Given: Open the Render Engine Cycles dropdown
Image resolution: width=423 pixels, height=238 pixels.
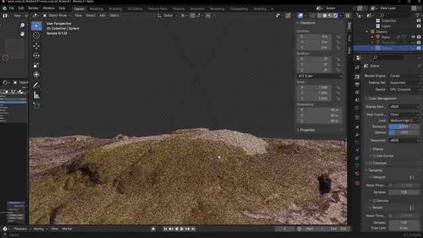Looking at the screenshot, I should coord(404,76).
